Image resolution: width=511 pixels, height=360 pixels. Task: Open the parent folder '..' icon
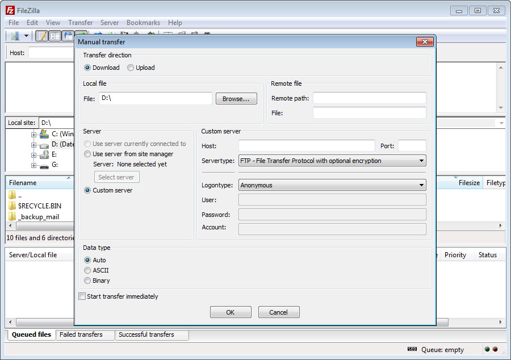tap(12, 195)
